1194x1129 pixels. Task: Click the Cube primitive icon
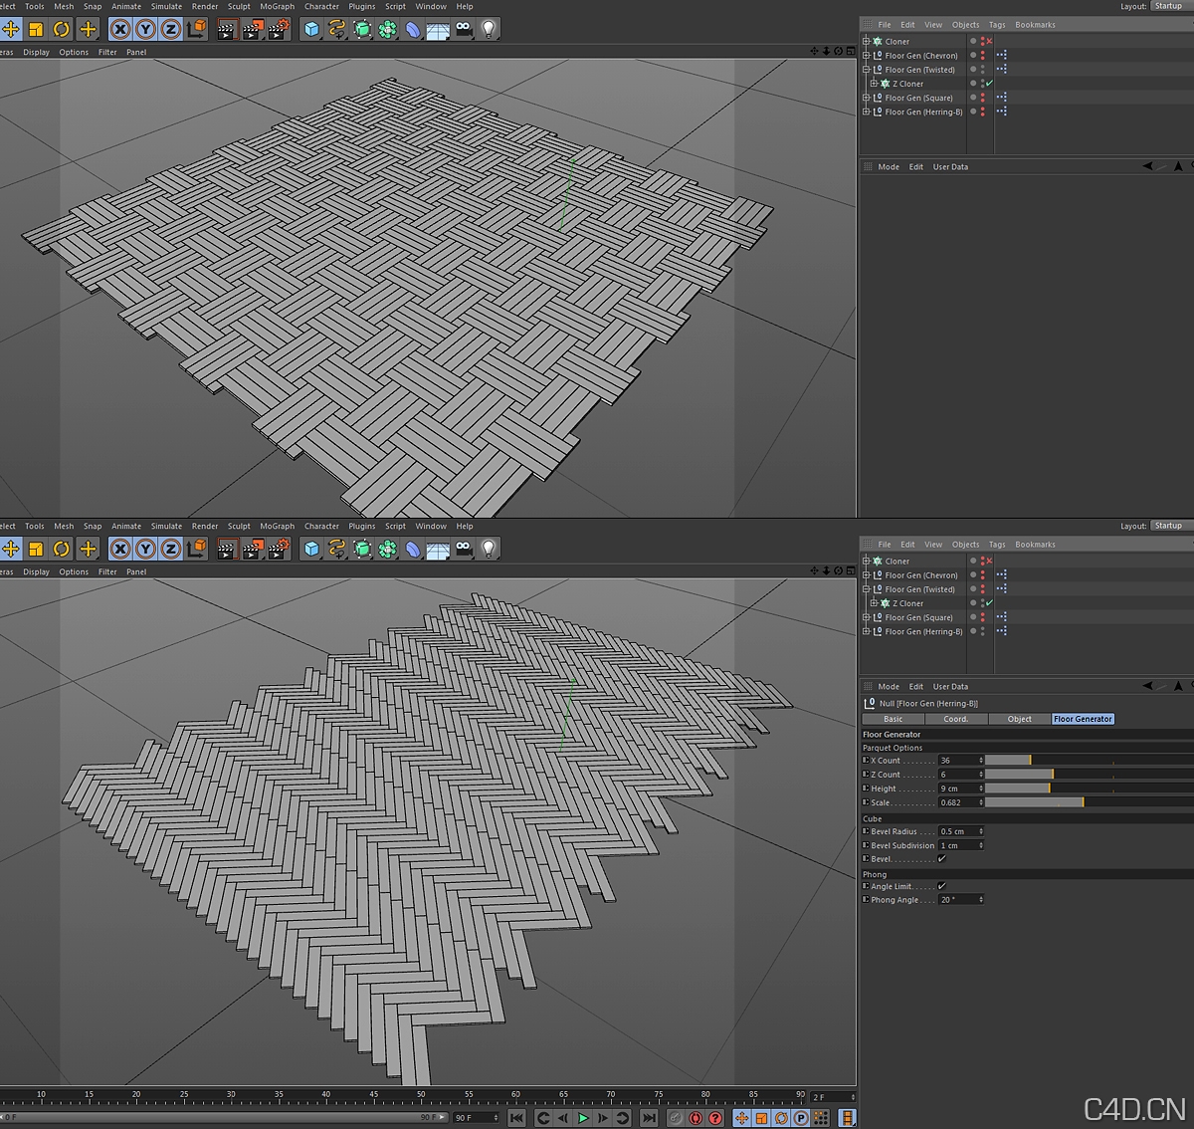click(x=310, y=29)
